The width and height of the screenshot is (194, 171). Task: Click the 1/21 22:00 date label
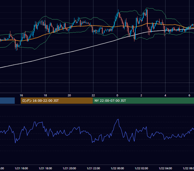(93, 168)
